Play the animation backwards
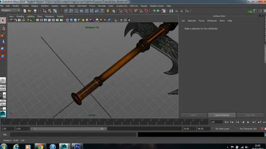The image size is (266, 149). pos(243,122)
